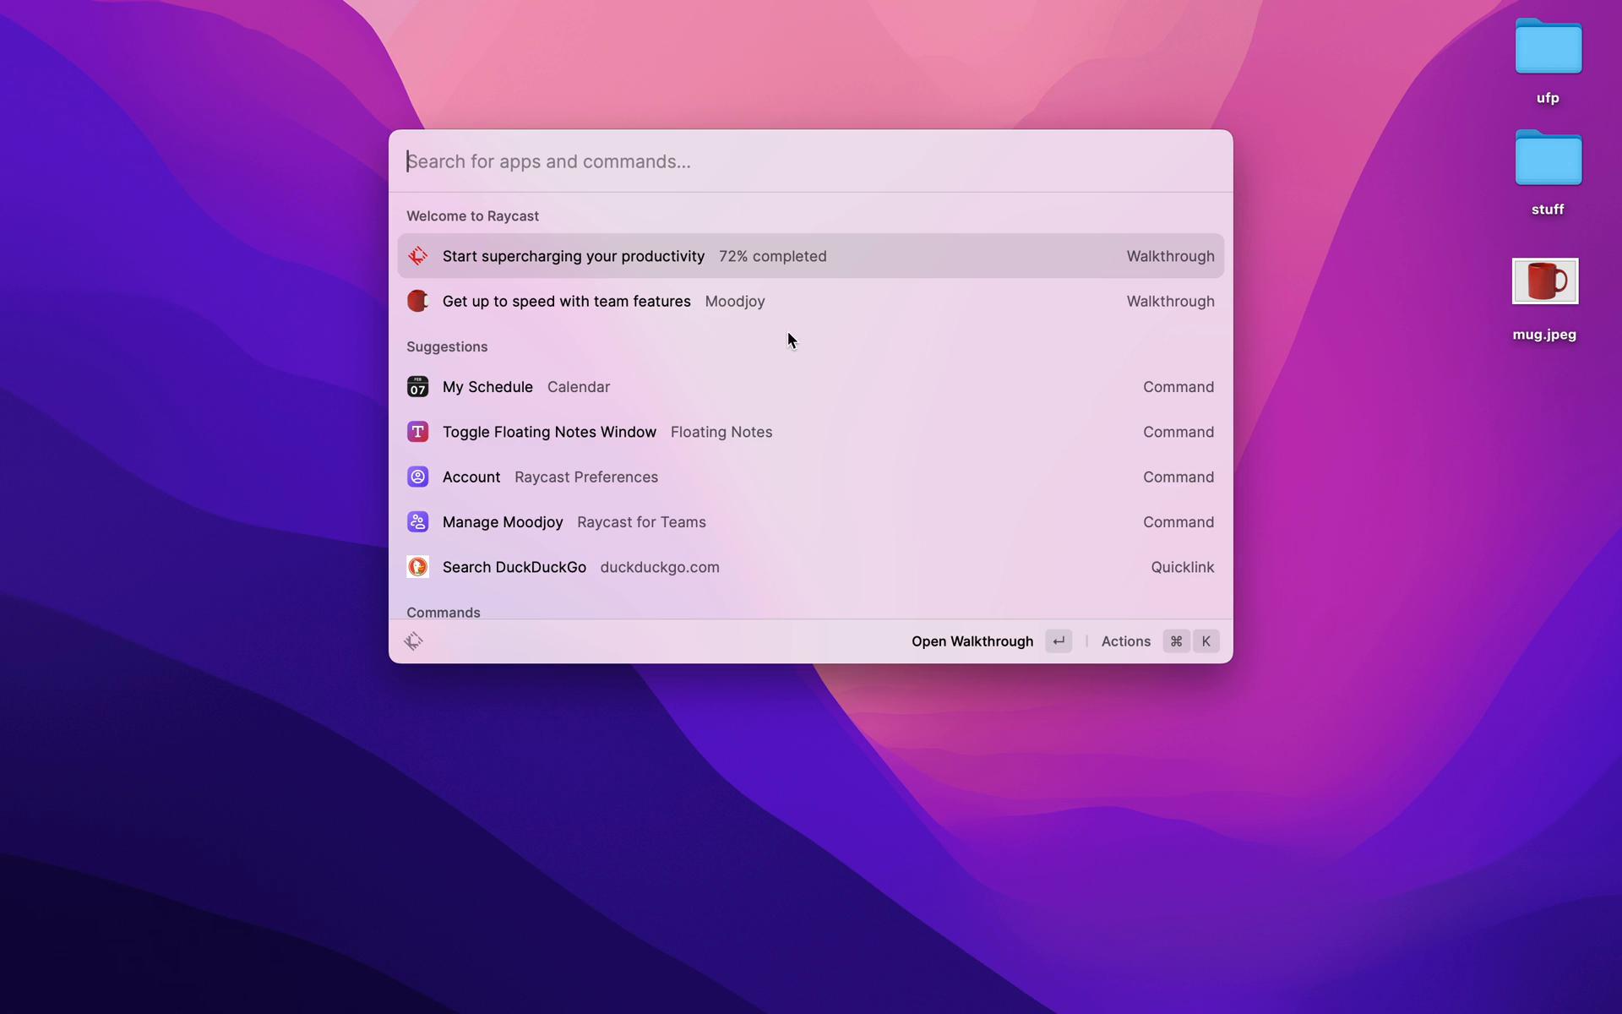1622x1014 pixels.
Task: Click the Raycast logo icon at bottom left
Action: coord(415,641)
